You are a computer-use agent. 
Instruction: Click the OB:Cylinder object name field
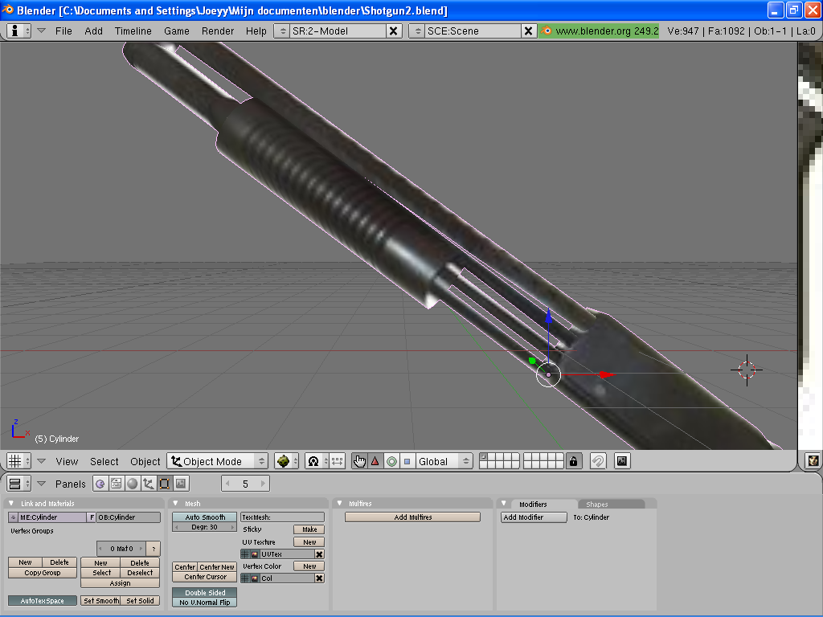128,517
